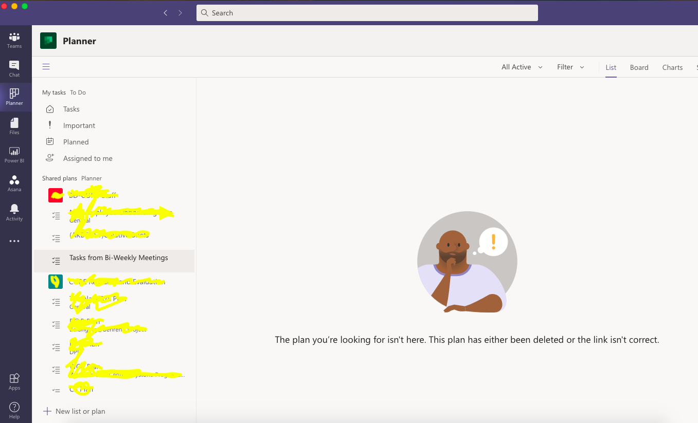
Task: Go forward with the right arrow
Action: [180, 13]
